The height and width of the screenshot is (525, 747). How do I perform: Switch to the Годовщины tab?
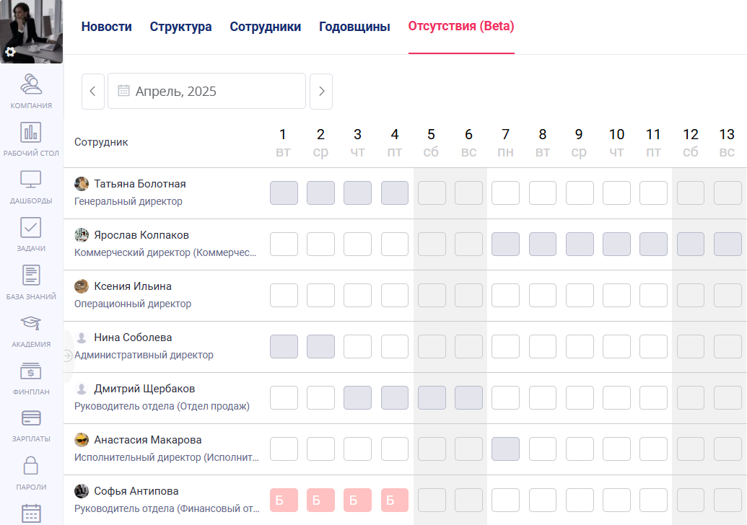(354, 26)
